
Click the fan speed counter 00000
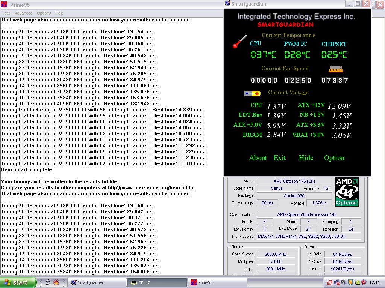[264, 80]
